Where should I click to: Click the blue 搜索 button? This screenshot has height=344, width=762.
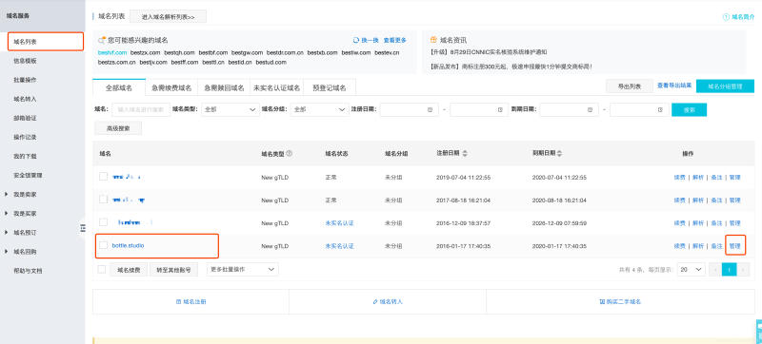[689, 110]
